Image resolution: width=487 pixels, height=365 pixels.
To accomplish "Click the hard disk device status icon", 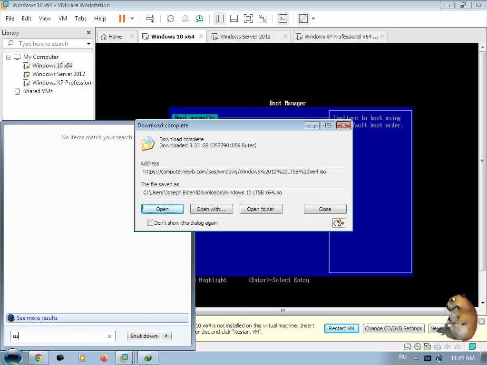I will click(407, 346).
